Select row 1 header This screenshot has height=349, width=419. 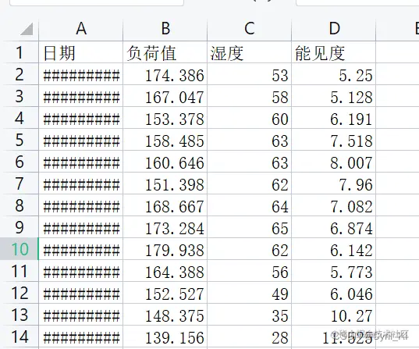[20, 52]
